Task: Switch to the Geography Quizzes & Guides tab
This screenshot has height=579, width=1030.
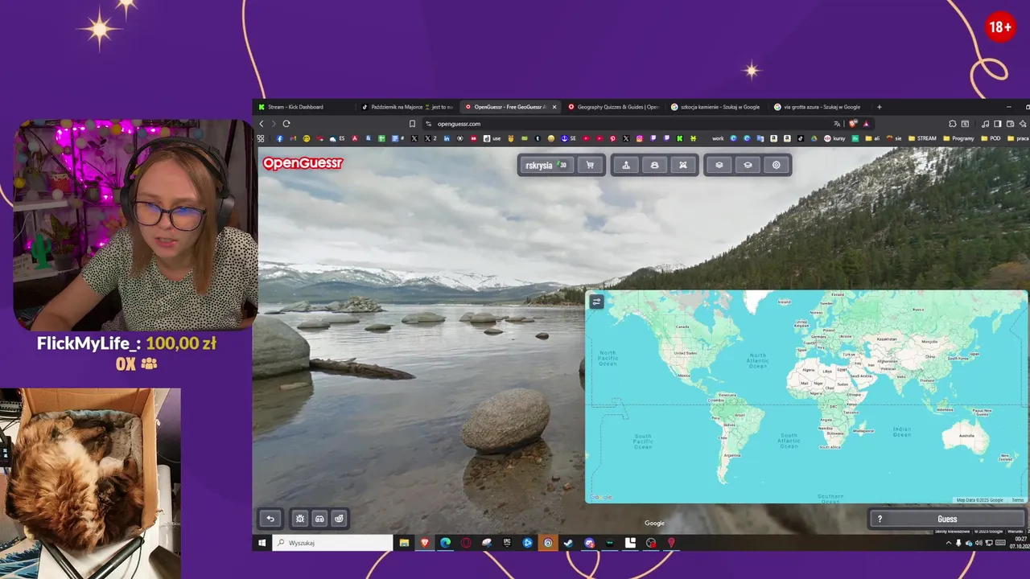Action: tap(613, 107)
